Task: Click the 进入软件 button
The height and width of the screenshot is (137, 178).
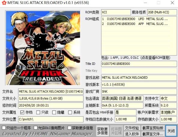Action: pyautogui.click(x=132, y=134)
